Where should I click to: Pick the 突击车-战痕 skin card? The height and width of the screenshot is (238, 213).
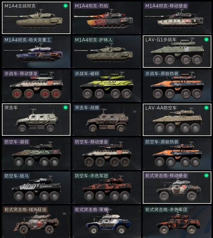pyautogui.click(x=107, y=120)
